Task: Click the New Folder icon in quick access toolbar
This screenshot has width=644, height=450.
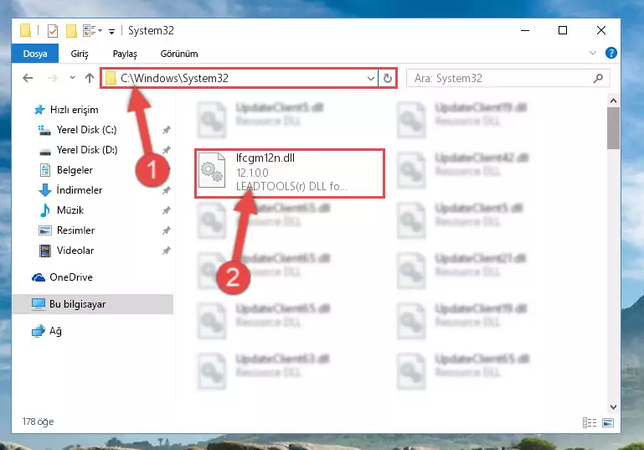Action: [71, 31]
